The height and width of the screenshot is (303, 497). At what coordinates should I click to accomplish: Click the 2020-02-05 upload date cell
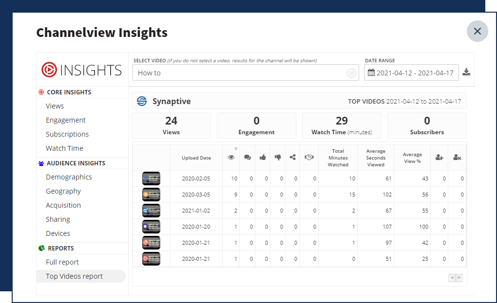click(x=196, y=178)
